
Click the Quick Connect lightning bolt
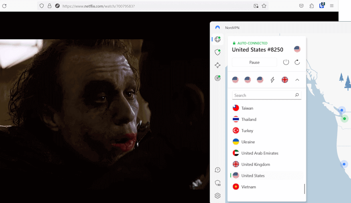click(272, 80)
